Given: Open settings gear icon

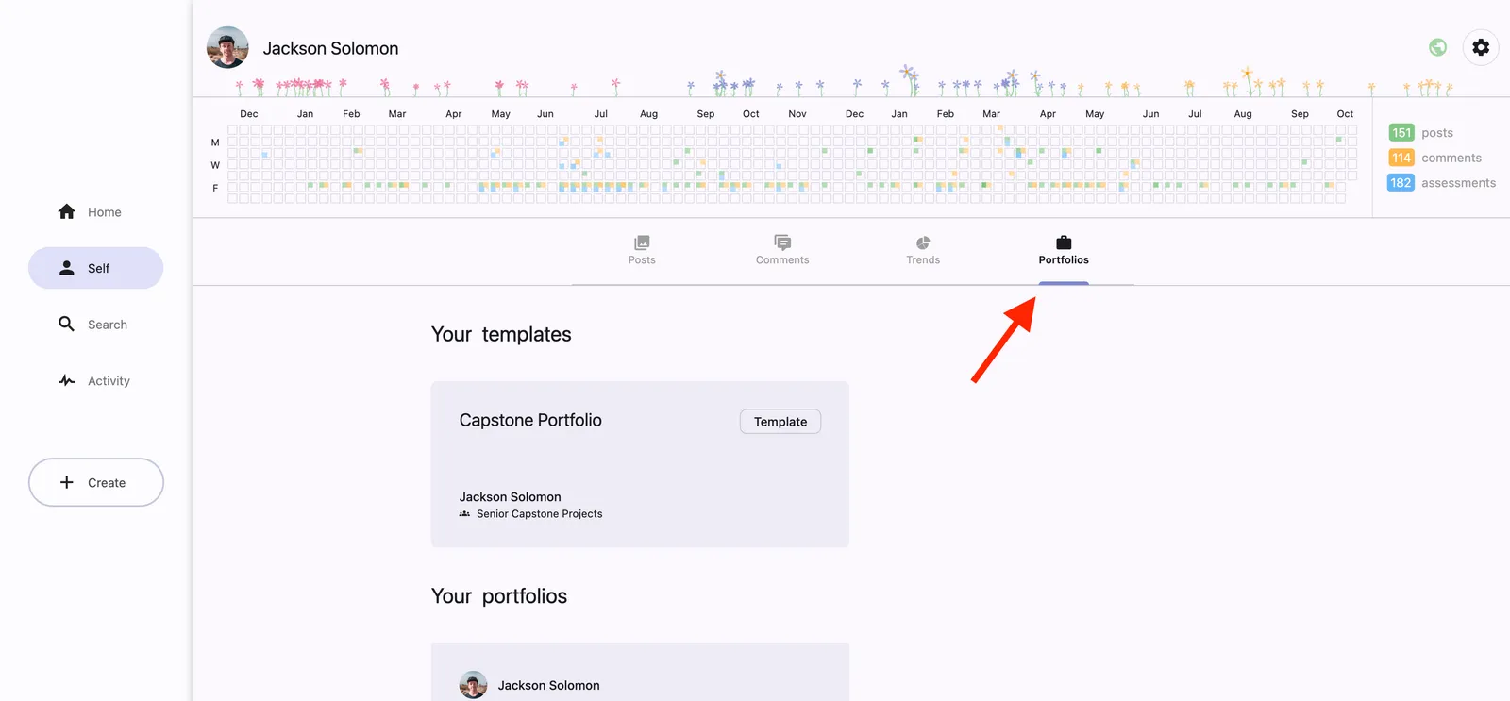Looking at the screenshot, I should [x=1481, y=47].
